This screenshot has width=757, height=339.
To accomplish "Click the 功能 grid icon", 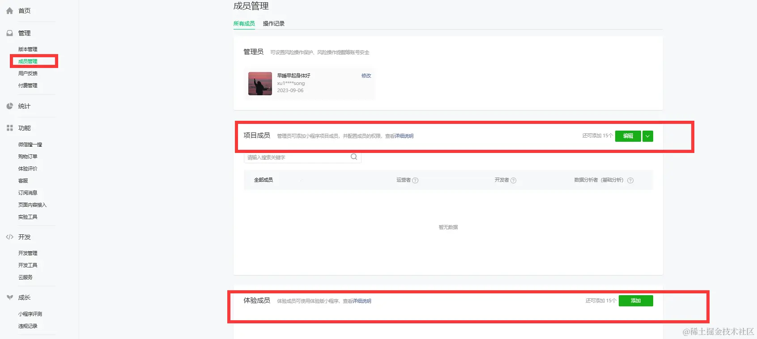I will tap(9, 128).
